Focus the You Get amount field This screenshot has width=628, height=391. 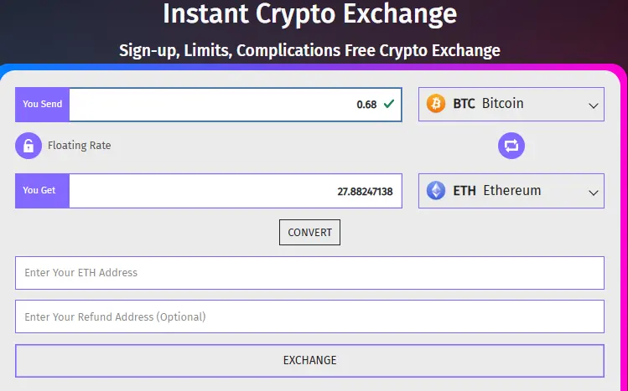click(x=236, y=191)
